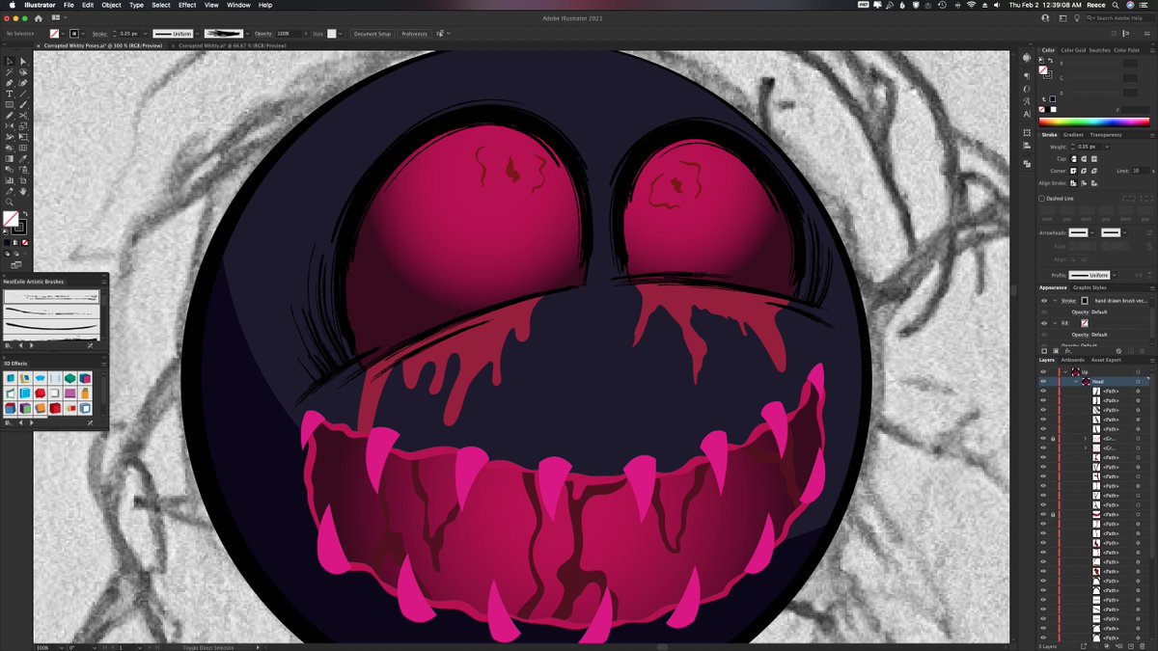Image resolution: width=1158 pixels, height=651 pixels.
Task: Collapse the Up layer disclosure arrow
Action: (x=1065, y=371)
